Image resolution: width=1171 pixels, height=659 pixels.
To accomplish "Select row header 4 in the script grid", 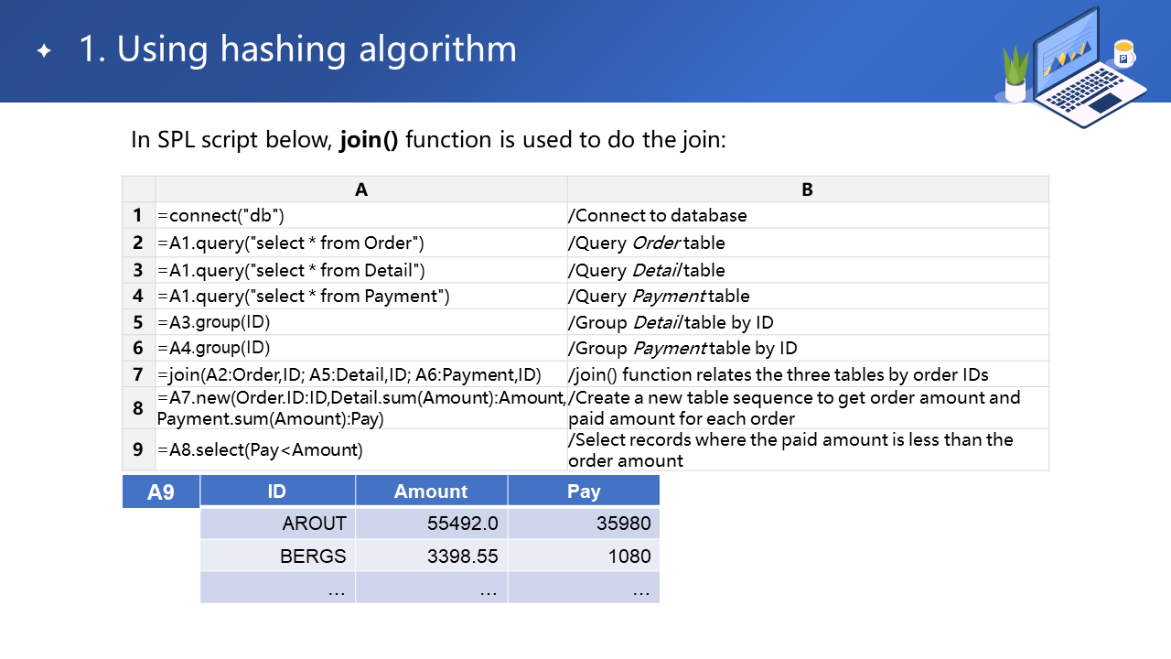I will pyautogui.click(x=138, y=296).
